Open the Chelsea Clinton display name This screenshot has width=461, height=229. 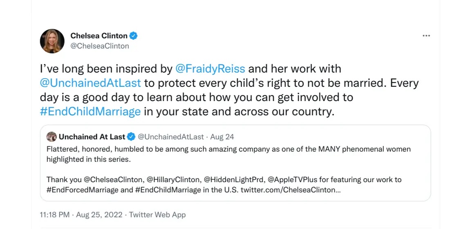[x=99, y=36]
